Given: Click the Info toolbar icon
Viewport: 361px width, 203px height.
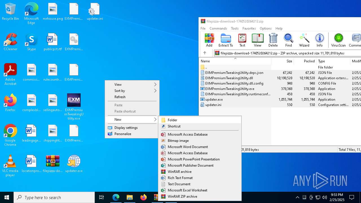Looking at the screenshot, I should 320,40.
